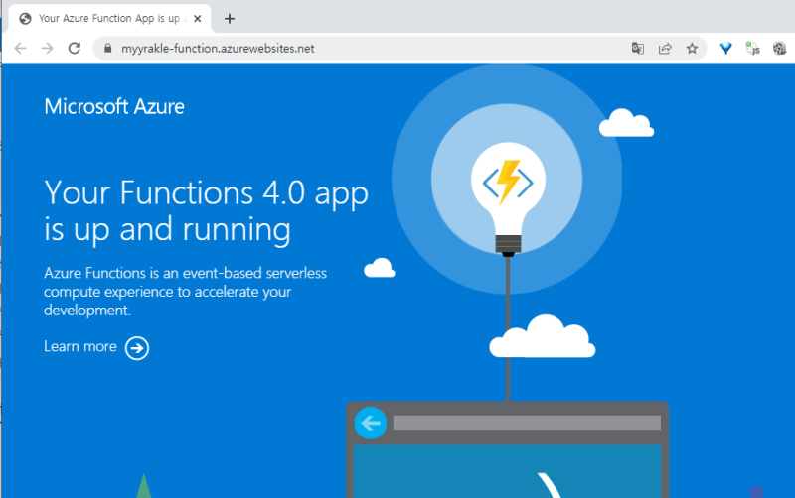This screenshot has height=498, width=795.
Task: Reload the page with the refresh icon
Action: coord(75,48)
